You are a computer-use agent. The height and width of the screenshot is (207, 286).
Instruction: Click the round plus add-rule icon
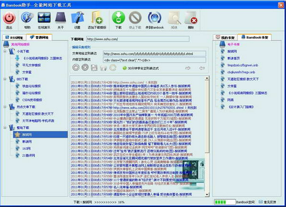click(76, 67)
